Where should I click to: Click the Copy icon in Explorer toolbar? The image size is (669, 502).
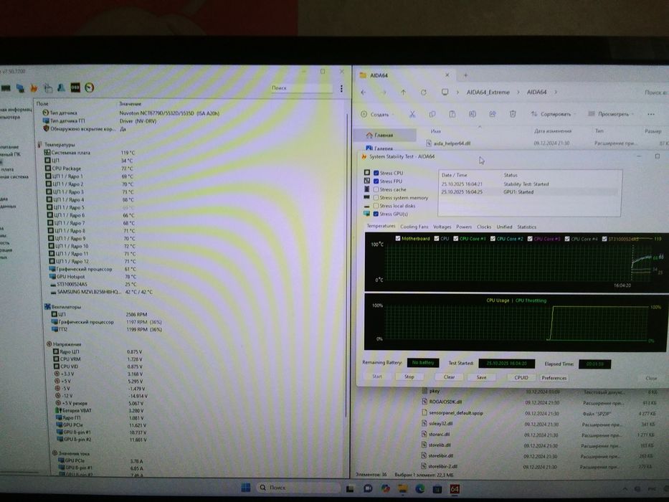pos(432,114)
